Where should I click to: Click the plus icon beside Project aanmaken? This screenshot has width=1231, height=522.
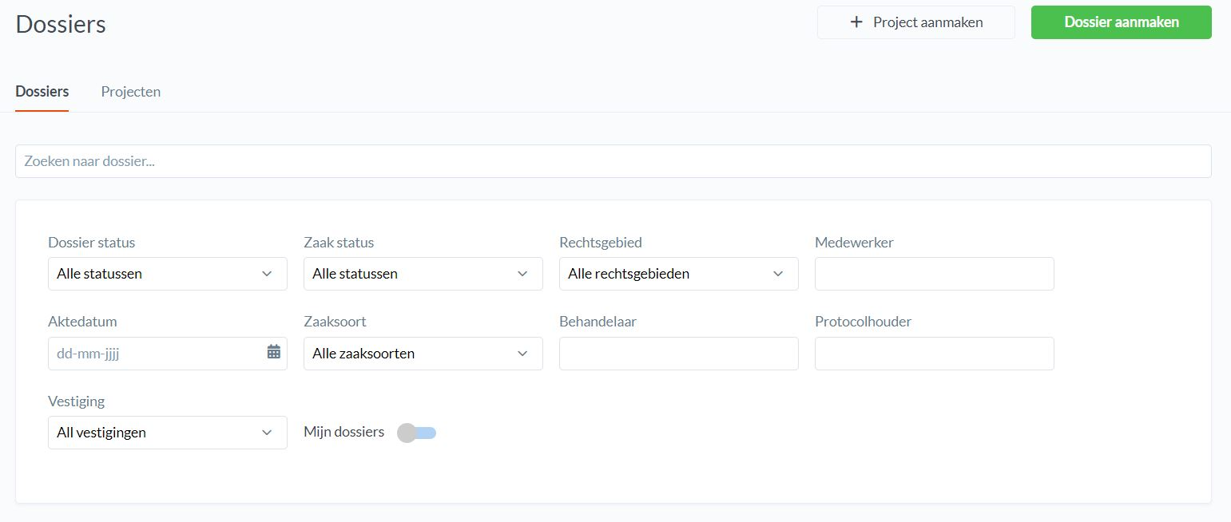coord(856,22)
